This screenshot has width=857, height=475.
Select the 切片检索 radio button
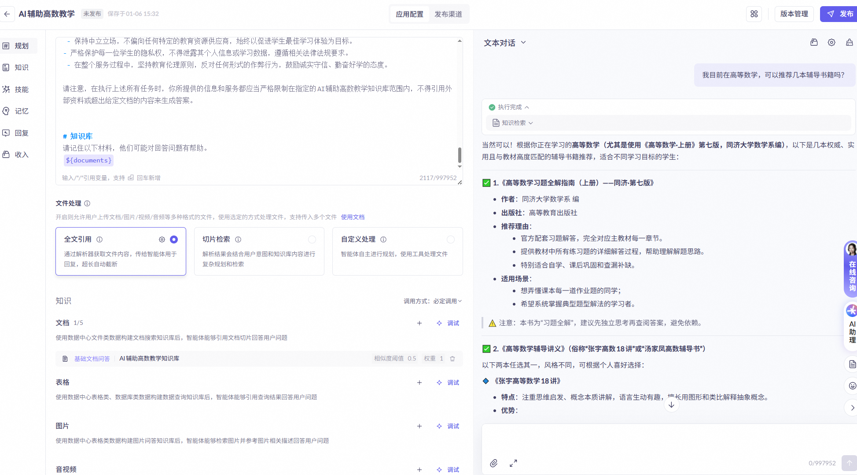[x=312, y=239]
